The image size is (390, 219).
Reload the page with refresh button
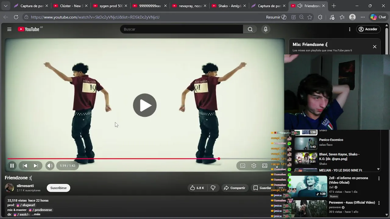click(x=16, y=17)
